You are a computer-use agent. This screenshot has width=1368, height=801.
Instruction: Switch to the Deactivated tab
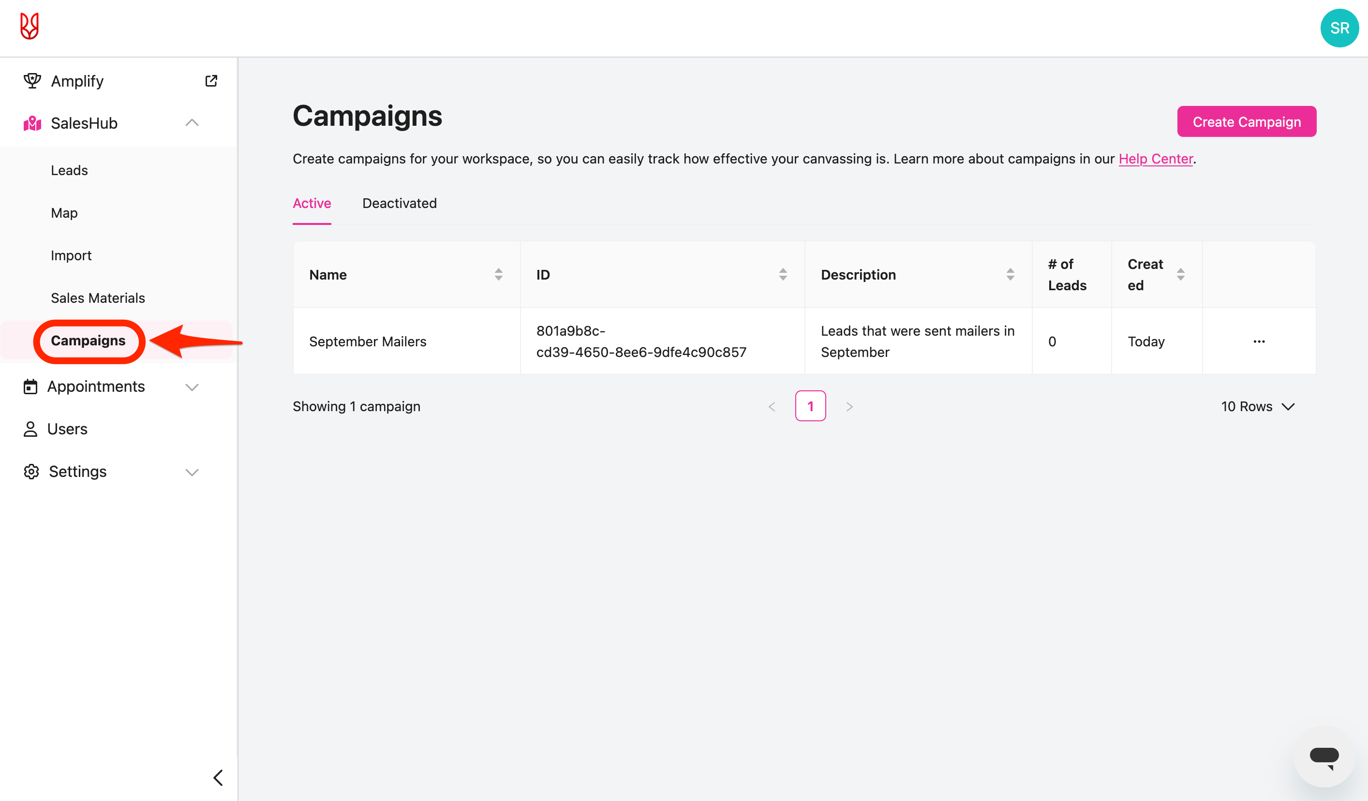coord(399,204)
